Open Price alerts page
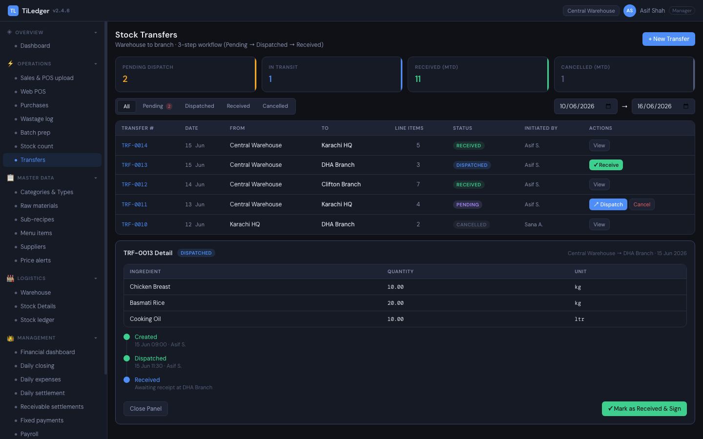703x439 pixels. pos(52,260)
